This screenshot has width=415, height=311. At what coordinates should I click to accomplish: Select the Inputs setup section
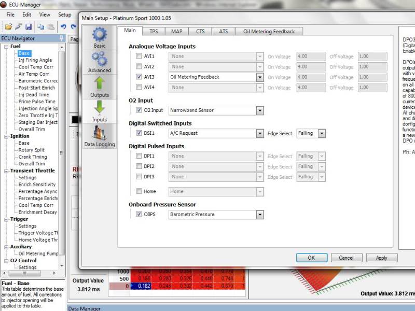(100, 111)
